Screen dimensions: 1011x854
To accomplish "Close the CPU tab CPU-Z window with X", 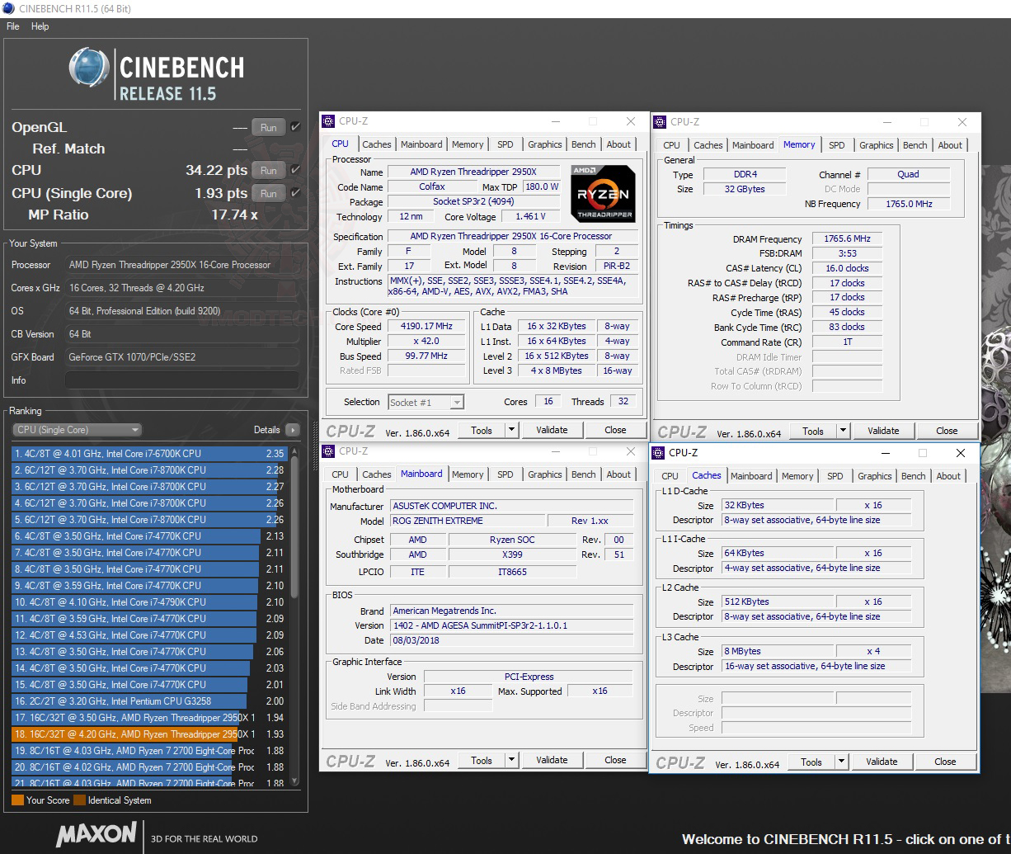I will [x=631, y=121].
